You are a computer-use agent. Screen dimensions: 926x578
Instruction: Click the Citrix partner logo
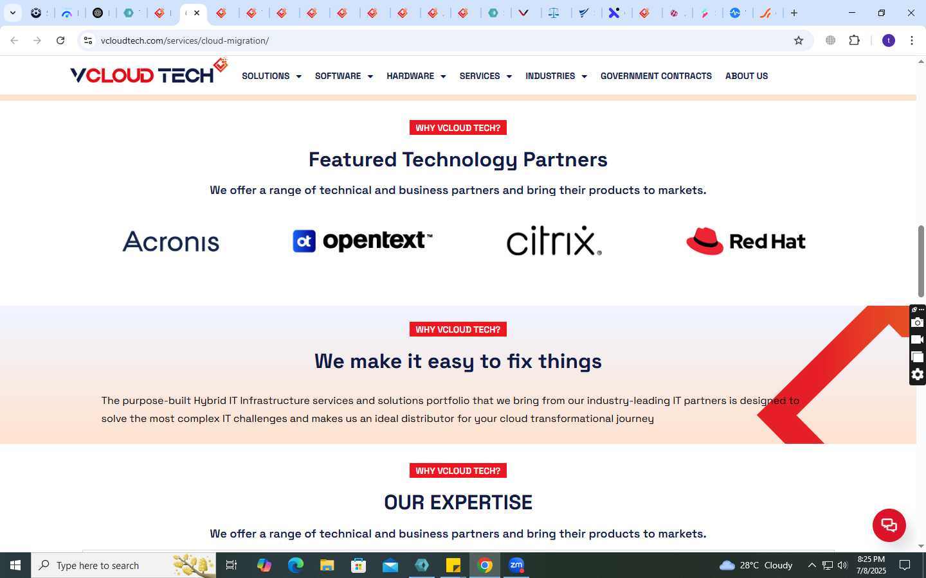pyautogui.click(x=554, y=241)
